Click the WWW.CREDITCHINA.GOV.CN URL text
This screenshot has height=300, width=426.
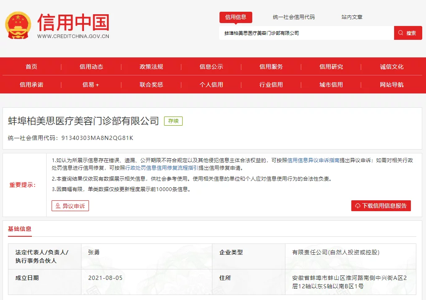73,36
